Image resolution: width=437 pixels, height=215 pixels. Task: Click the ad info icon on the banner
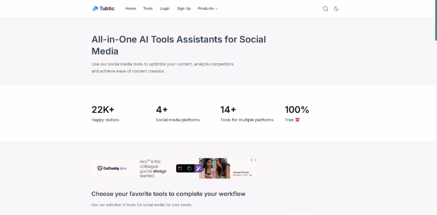coord(252,160)
